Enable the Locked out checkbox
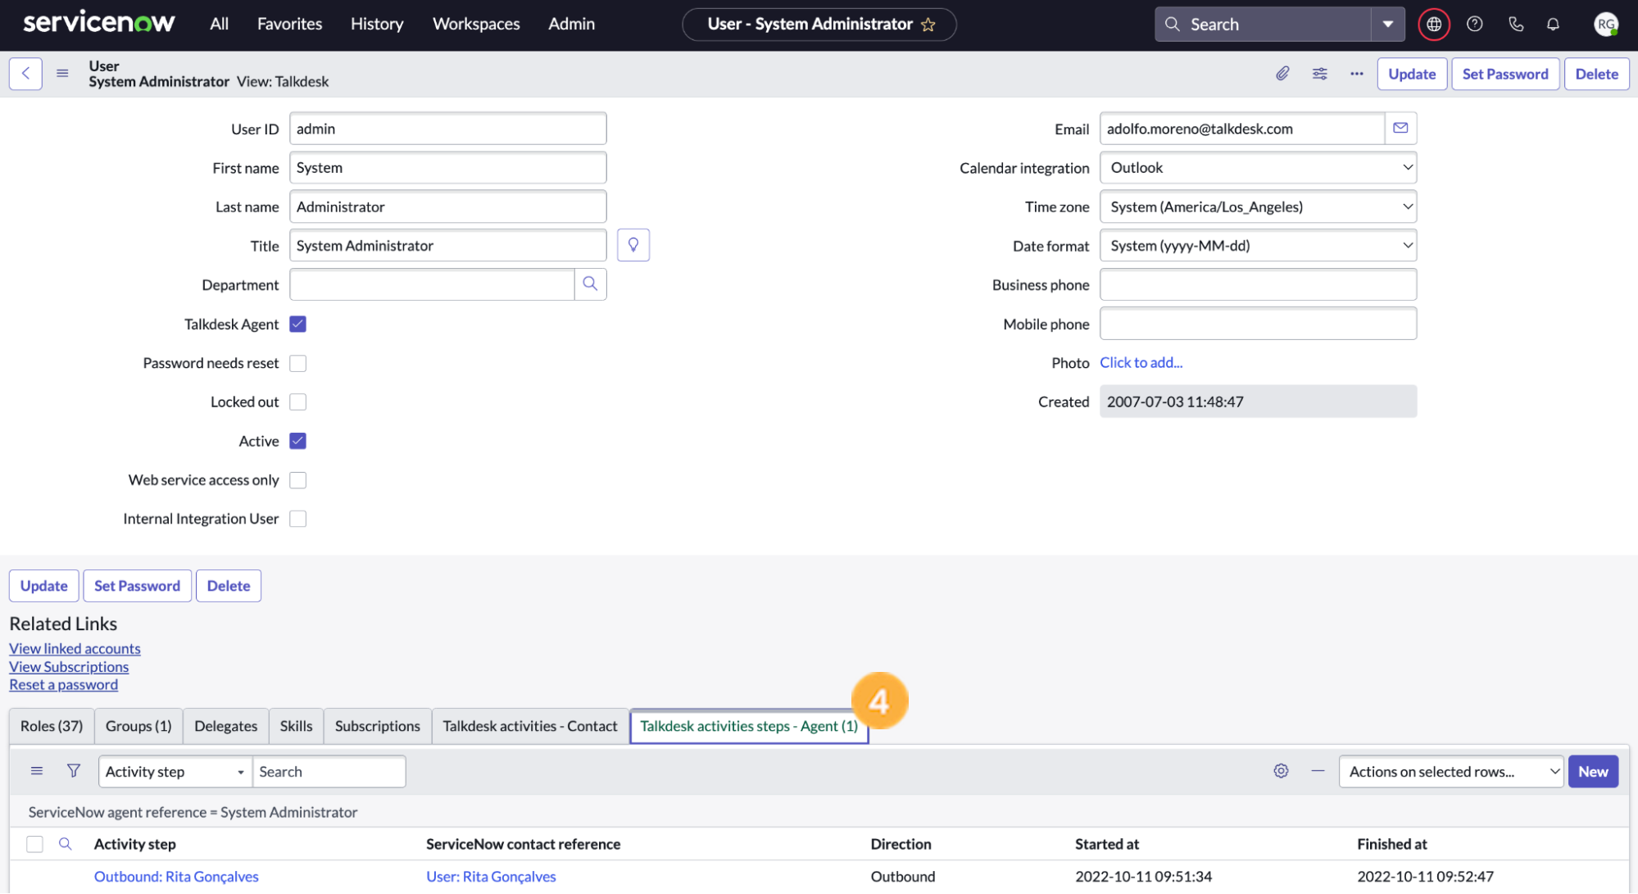The height and width of the screenshot is (894, 1638). click(x=297, y=402)
